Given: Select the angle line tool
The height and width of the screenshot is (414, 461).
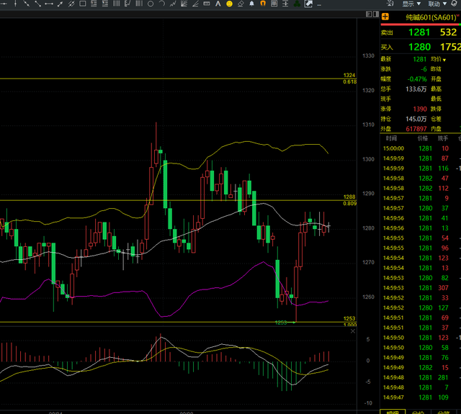Looking at the screenshot, I should click(x=195, y=4).
